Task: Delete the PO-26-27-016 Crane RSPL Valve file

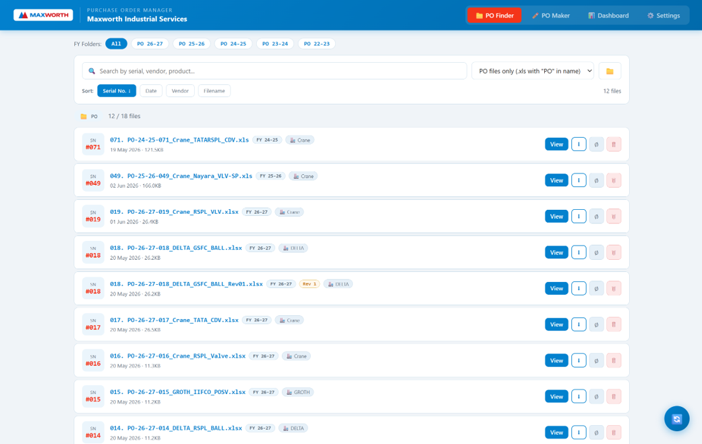Action: point(614,361)
